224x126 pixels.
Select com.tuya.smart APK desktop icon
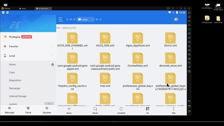tap(207, 20)
